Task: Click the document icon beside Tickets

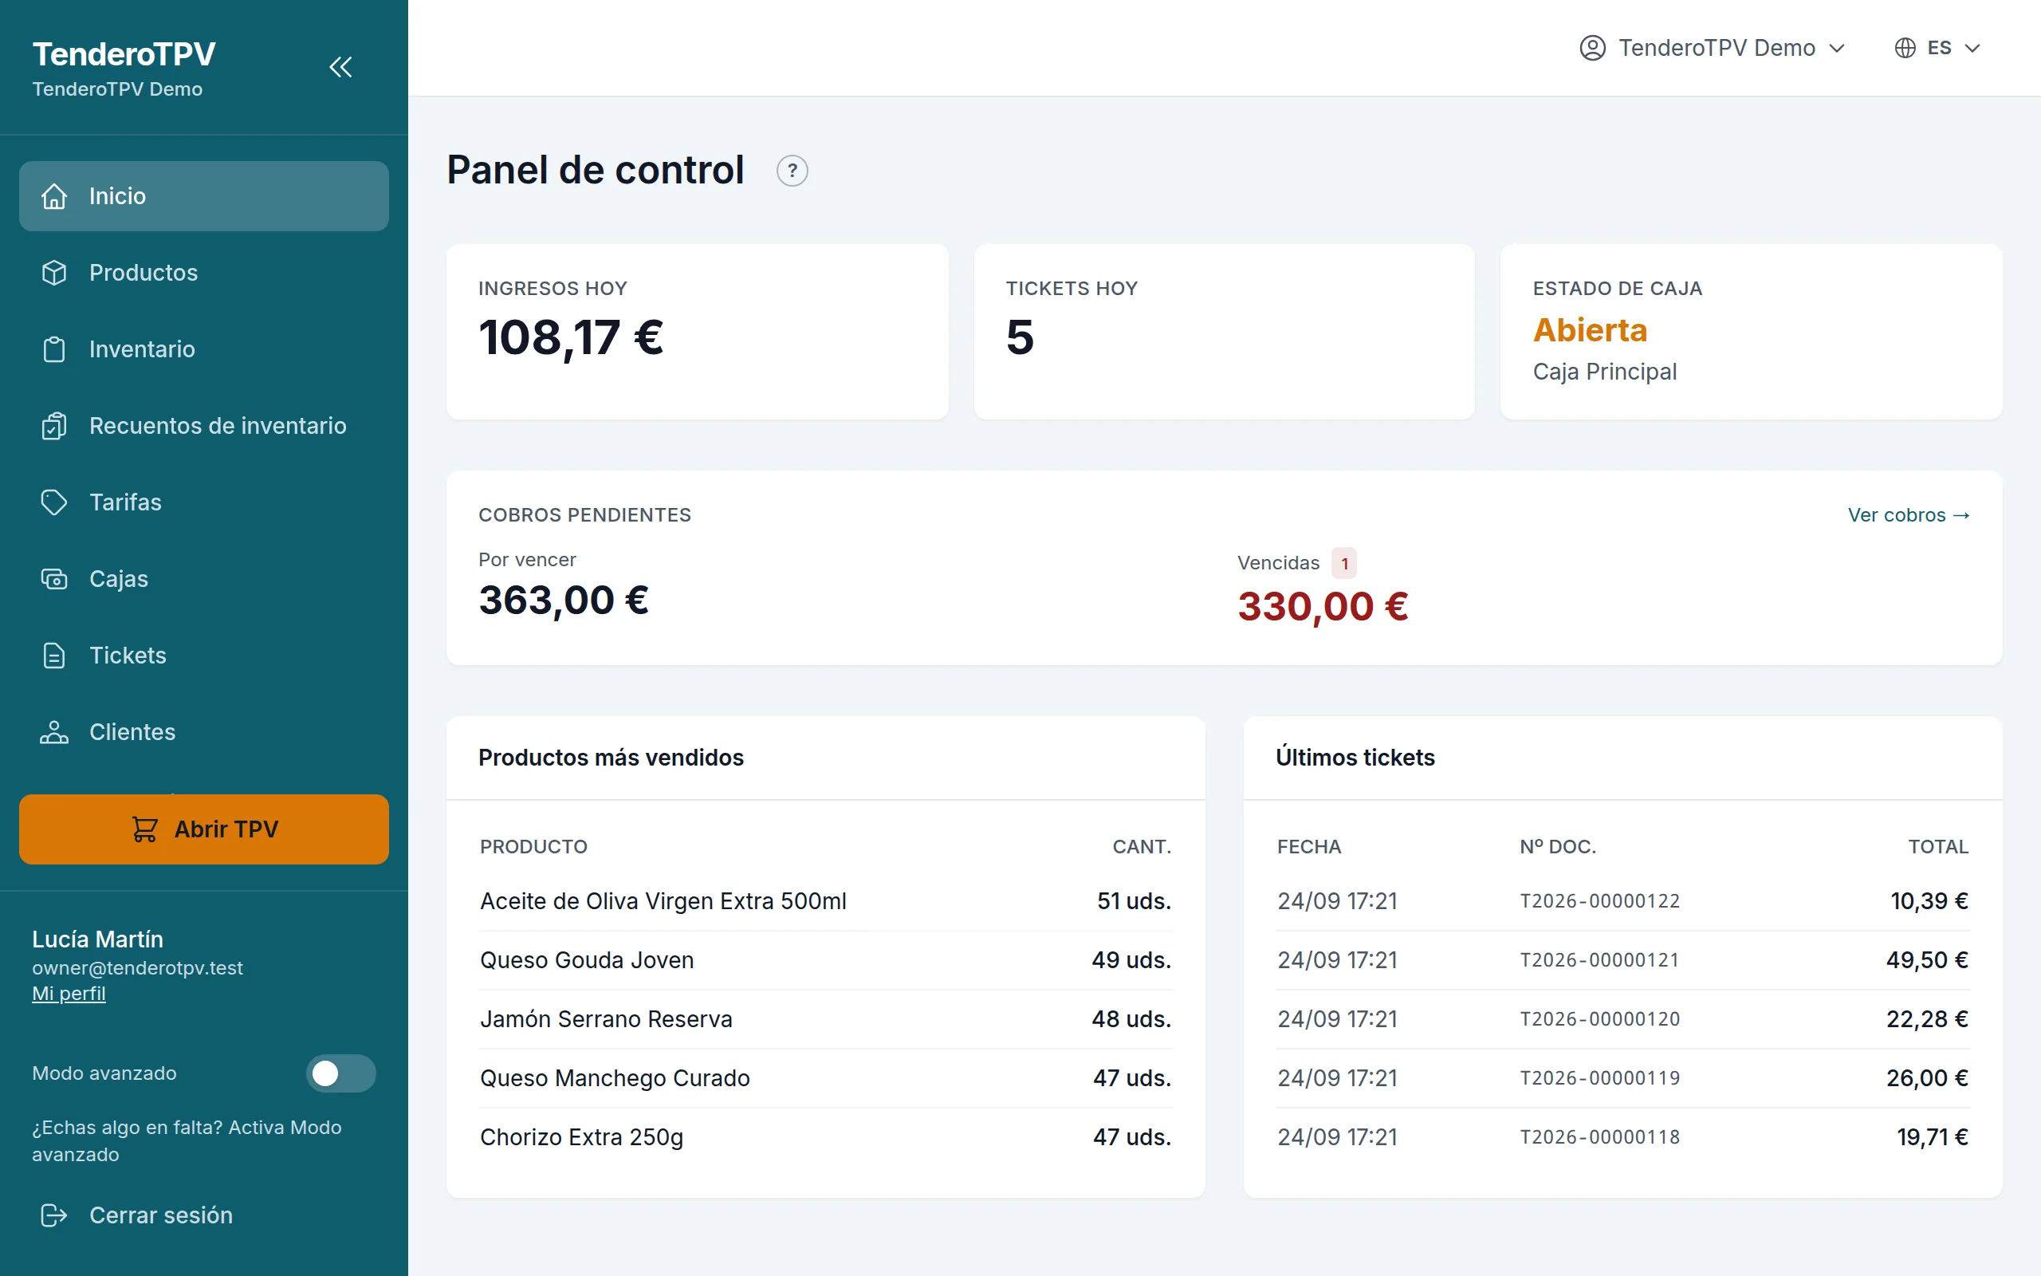Action: (x=54, y=656)
